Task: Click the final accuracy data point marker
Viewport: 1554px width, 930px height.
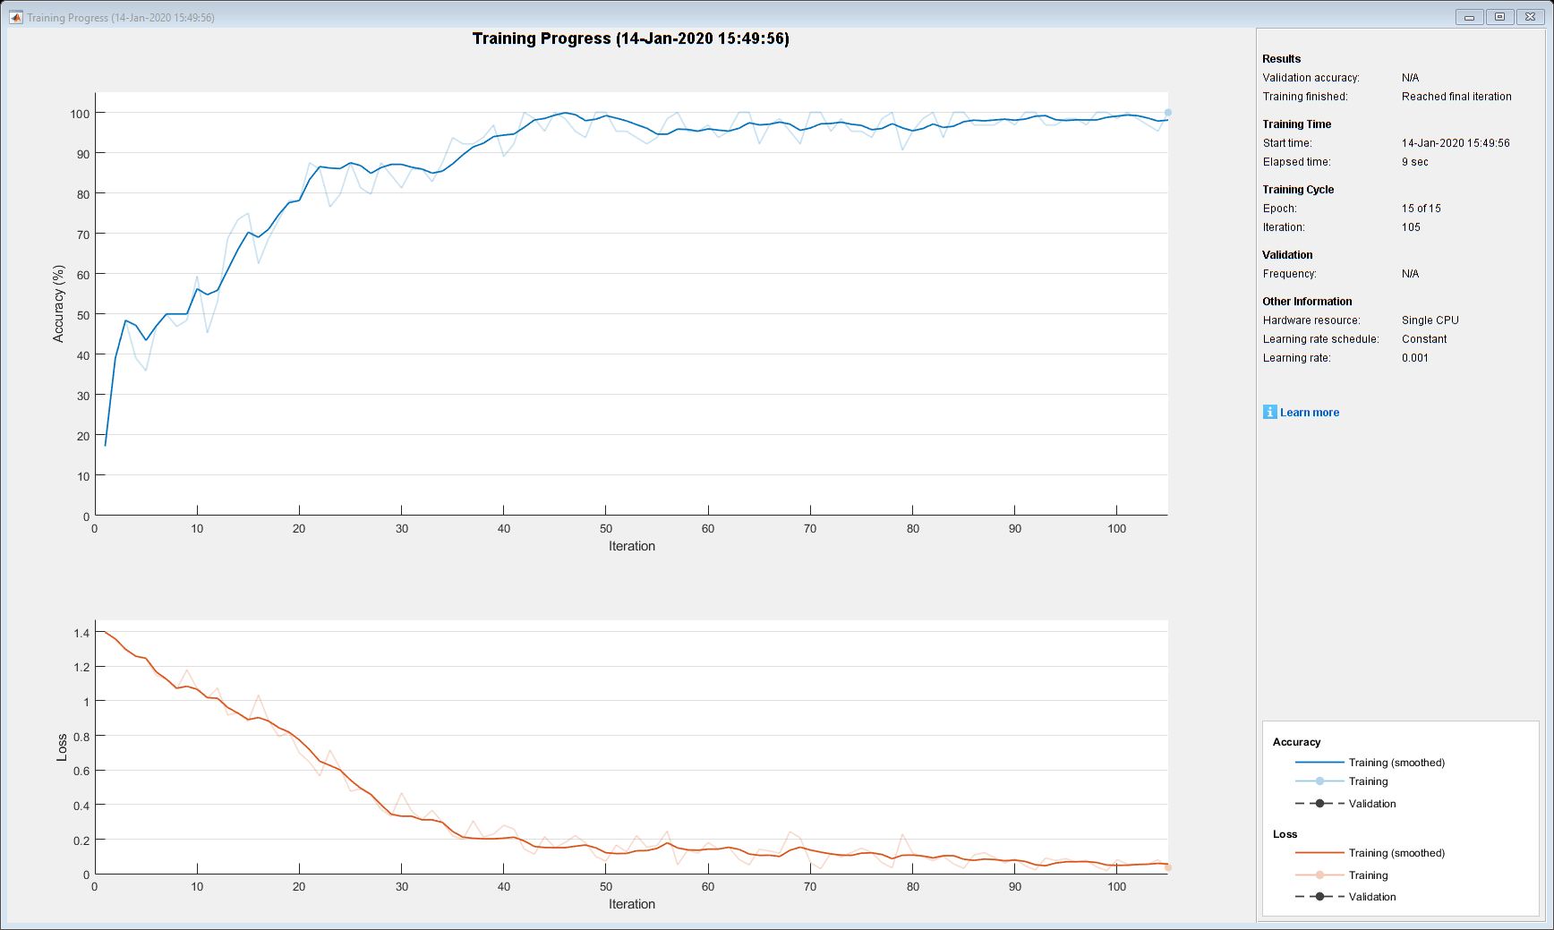Action: tap(1167, 113)
